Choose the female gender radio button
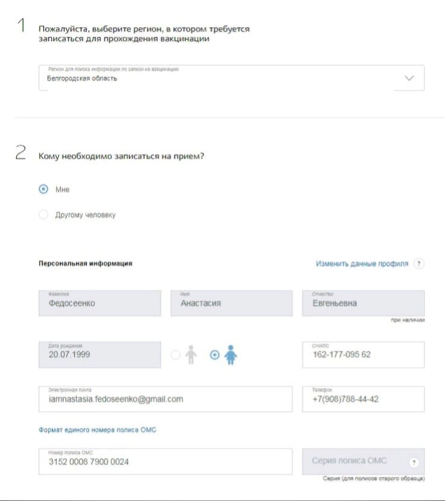 tap(214, 355)
